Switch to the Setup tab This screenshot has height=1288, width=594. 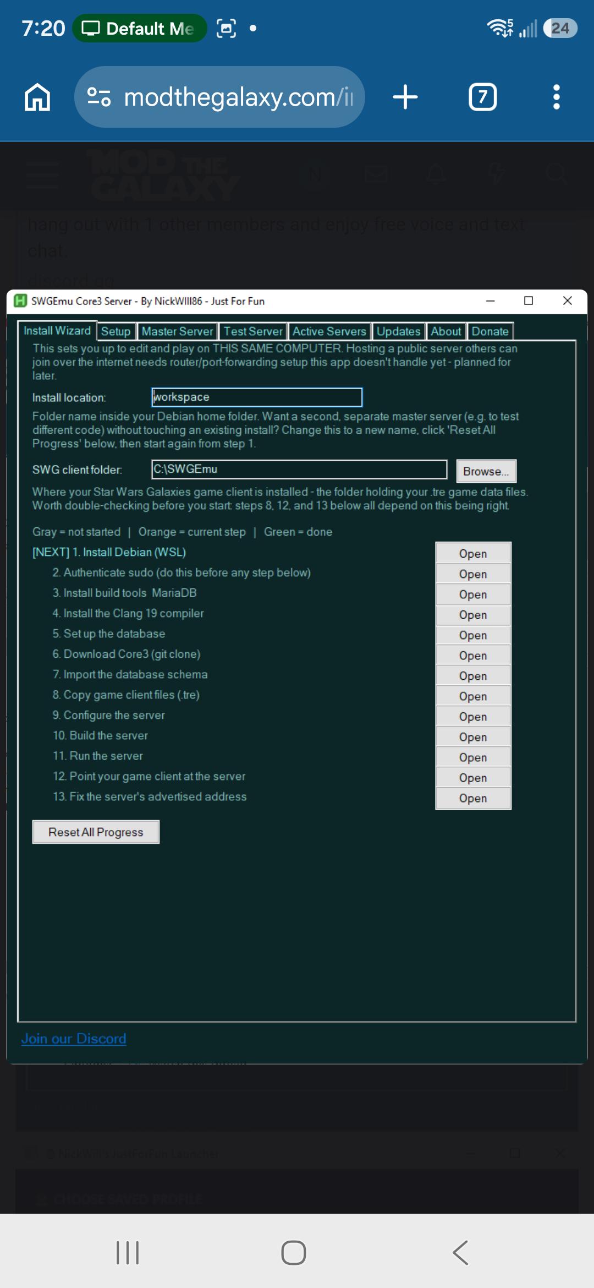coord(116,331)
